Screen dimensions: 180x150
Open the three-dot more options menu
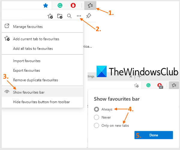click(x=79, y=16)
